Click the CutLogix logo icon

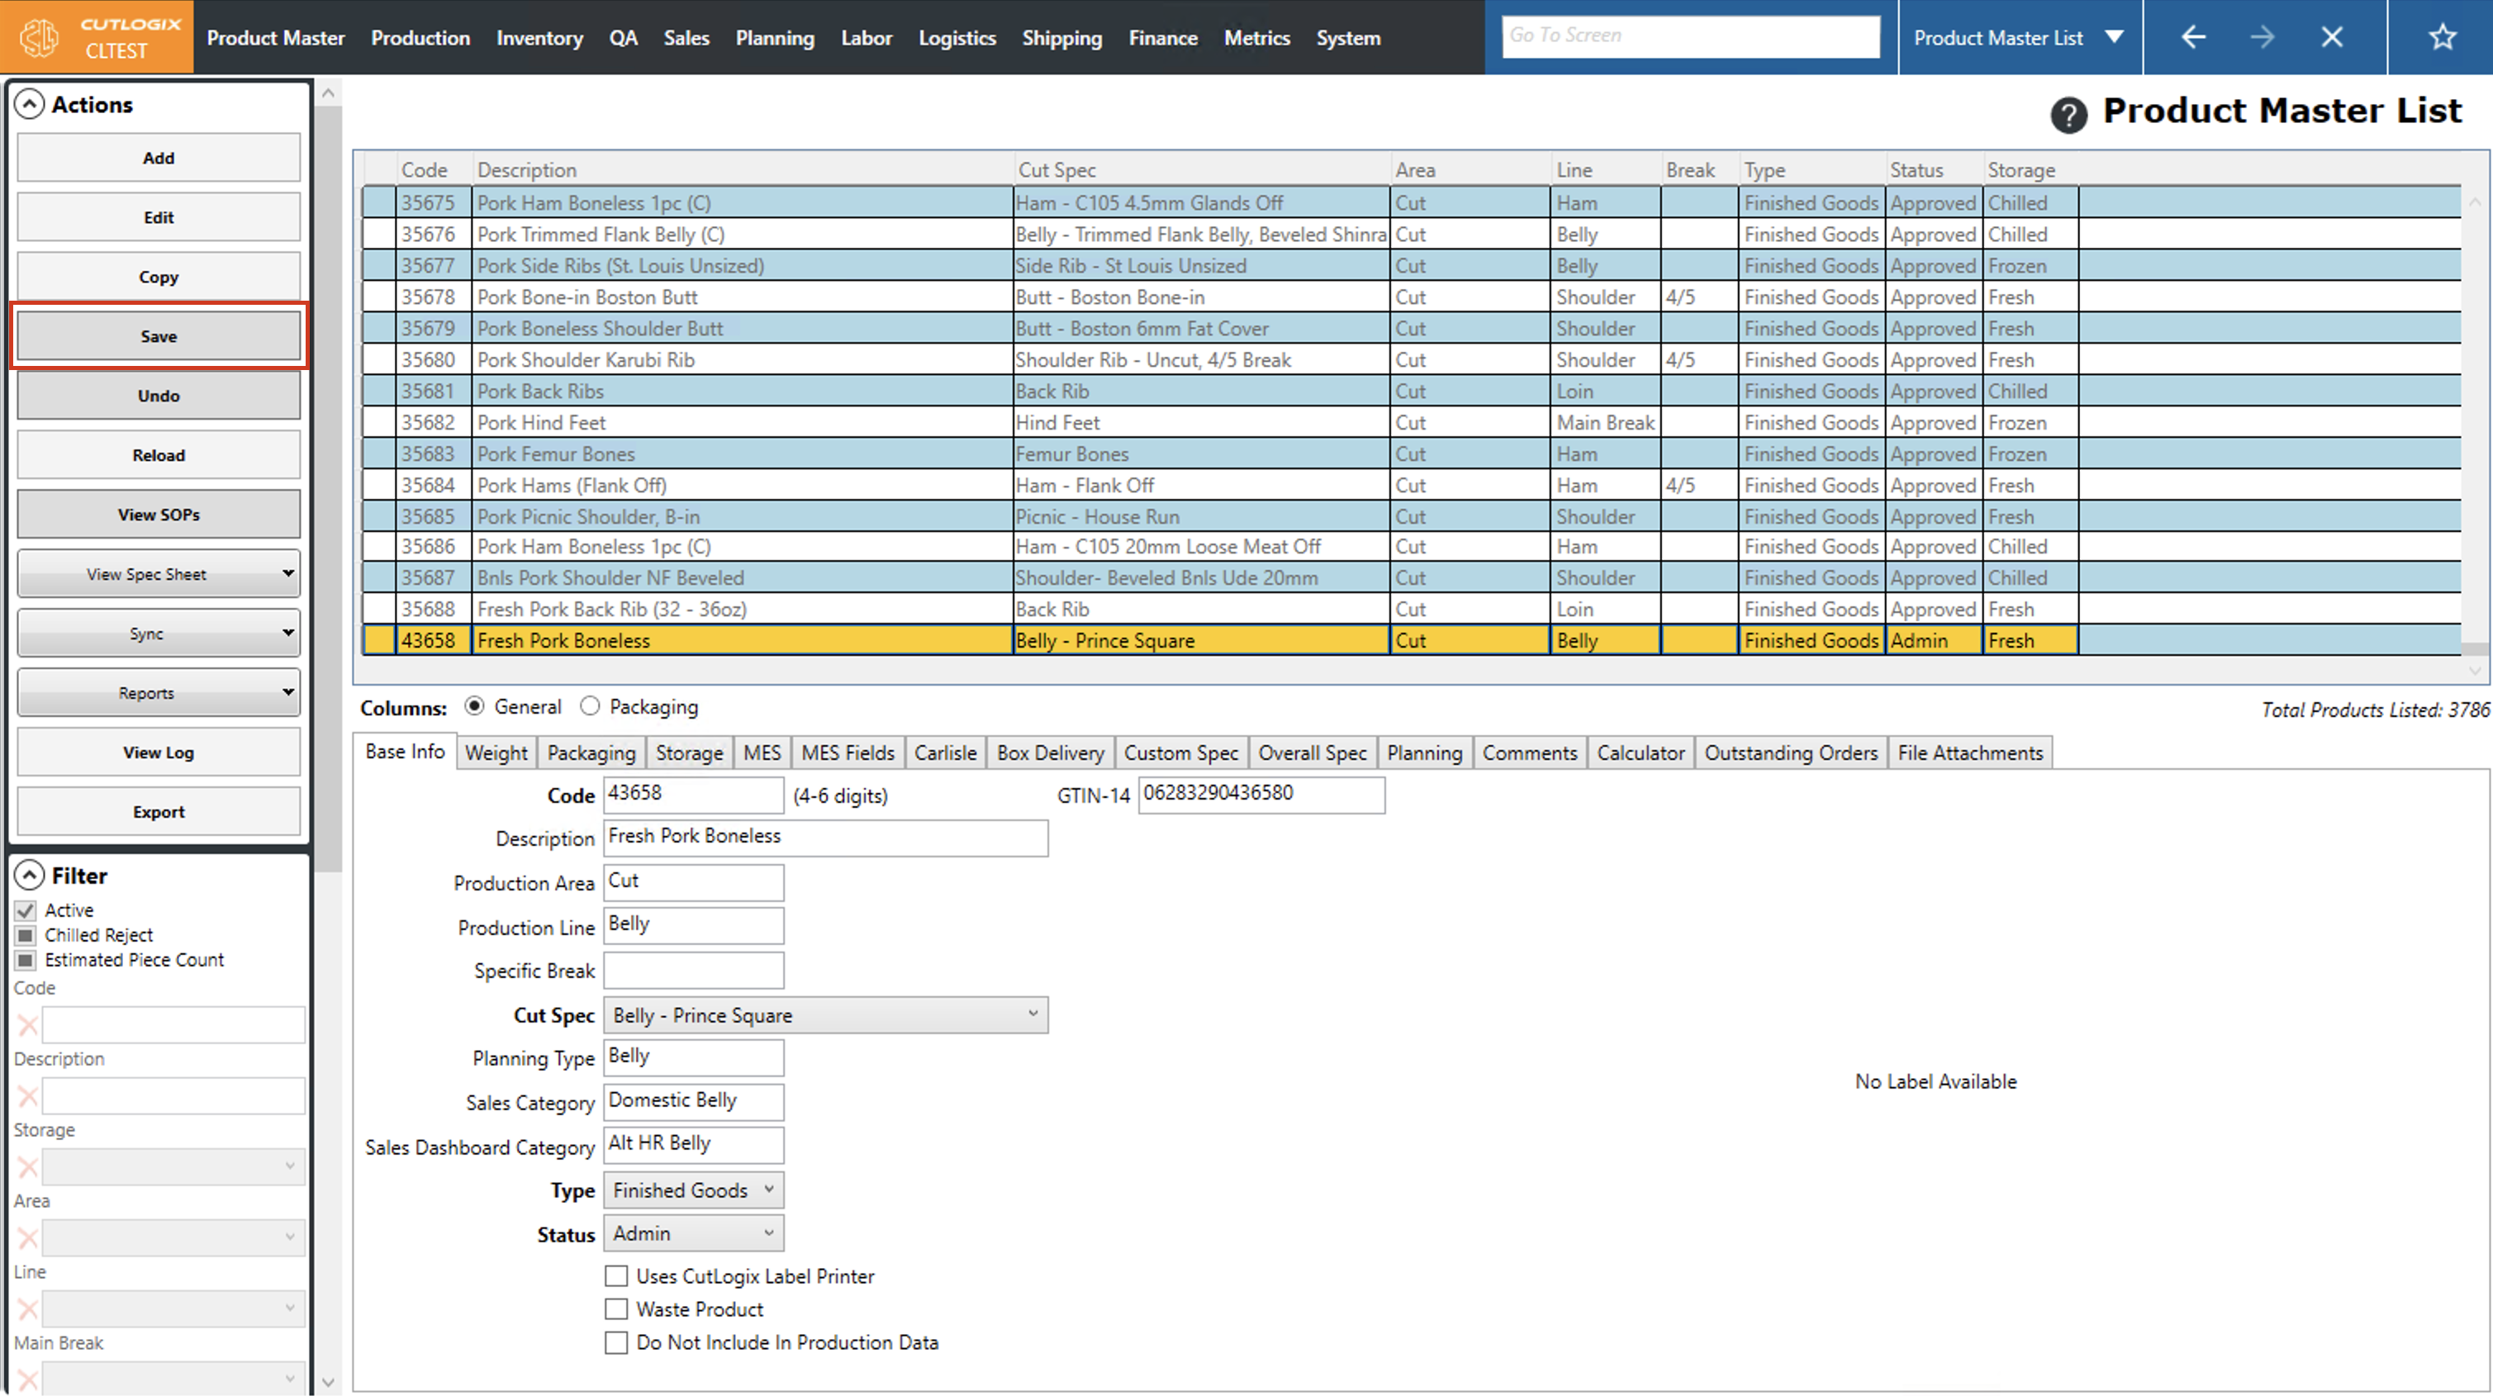tap(40, 37)
